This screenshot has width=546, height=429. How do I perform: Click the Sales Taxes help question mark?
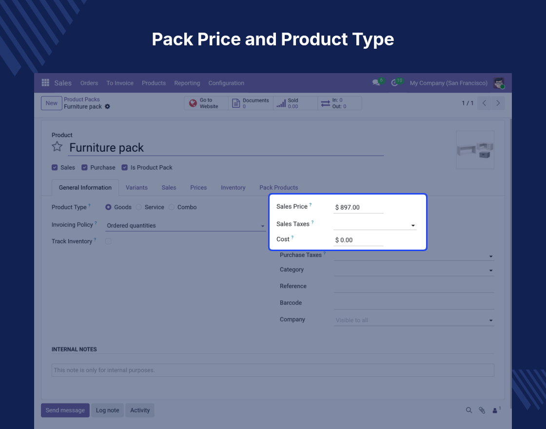pos(312,222)
